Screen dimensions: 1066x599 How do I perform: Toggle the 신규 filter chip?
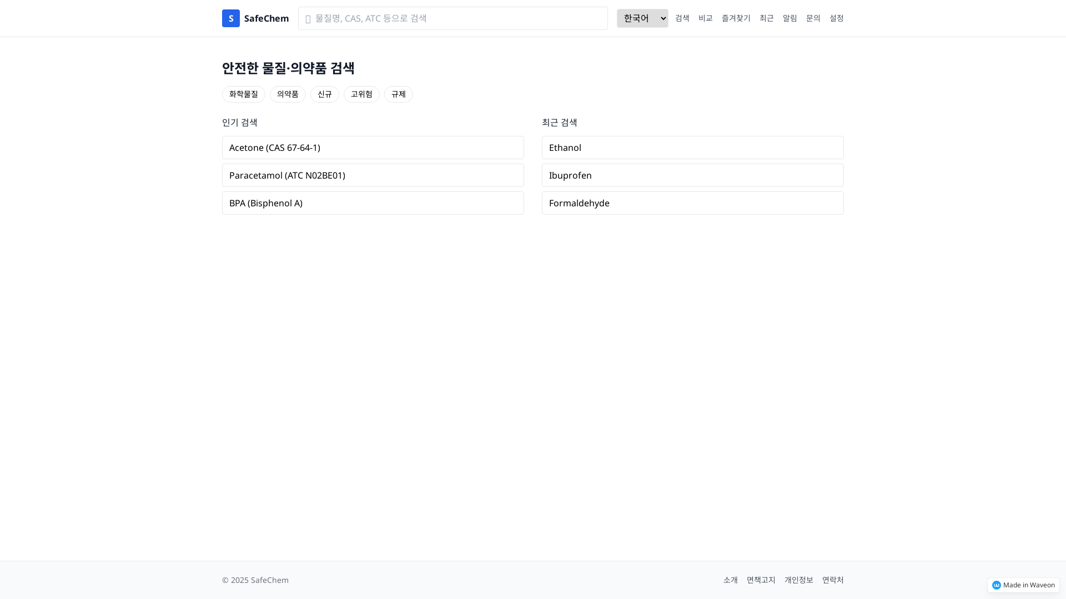point(324,94)
